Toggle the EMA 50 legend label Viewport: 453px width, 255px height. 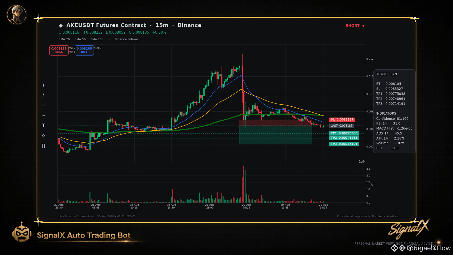click(80, 39)
